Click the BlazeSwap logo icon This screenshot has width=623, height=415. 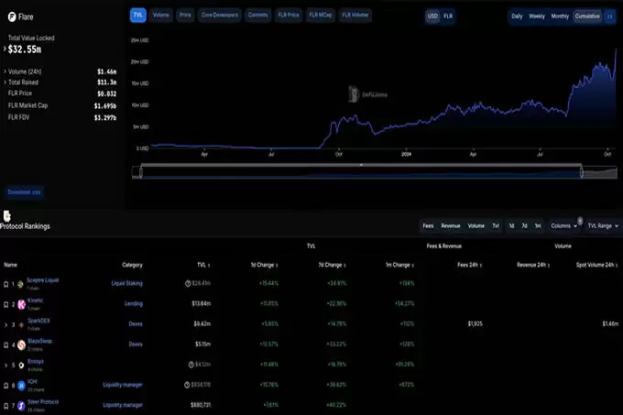21,345
